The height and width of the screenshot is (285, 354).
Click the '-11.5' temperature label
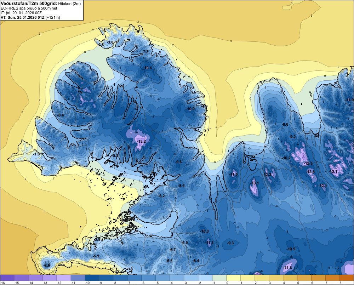[233, 174]
